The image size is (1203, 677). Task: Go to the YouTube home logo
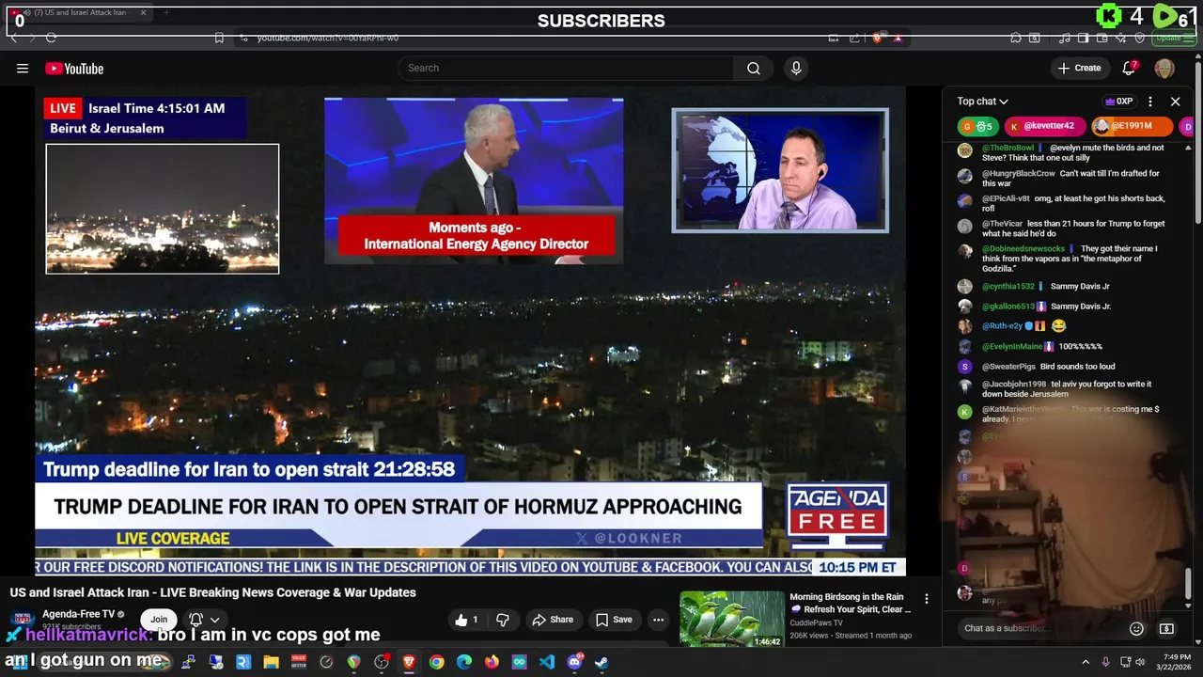point(74,69)
